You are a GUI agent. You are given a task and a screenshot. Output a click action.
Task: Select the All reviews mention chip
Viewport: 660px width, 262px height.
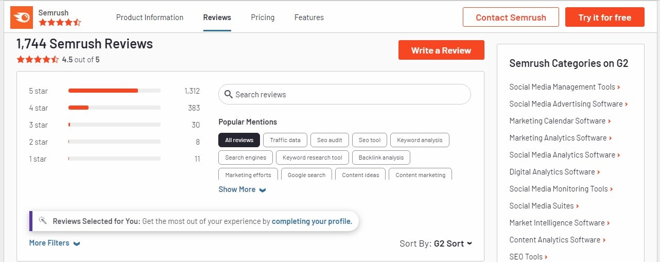coord(239,140)
